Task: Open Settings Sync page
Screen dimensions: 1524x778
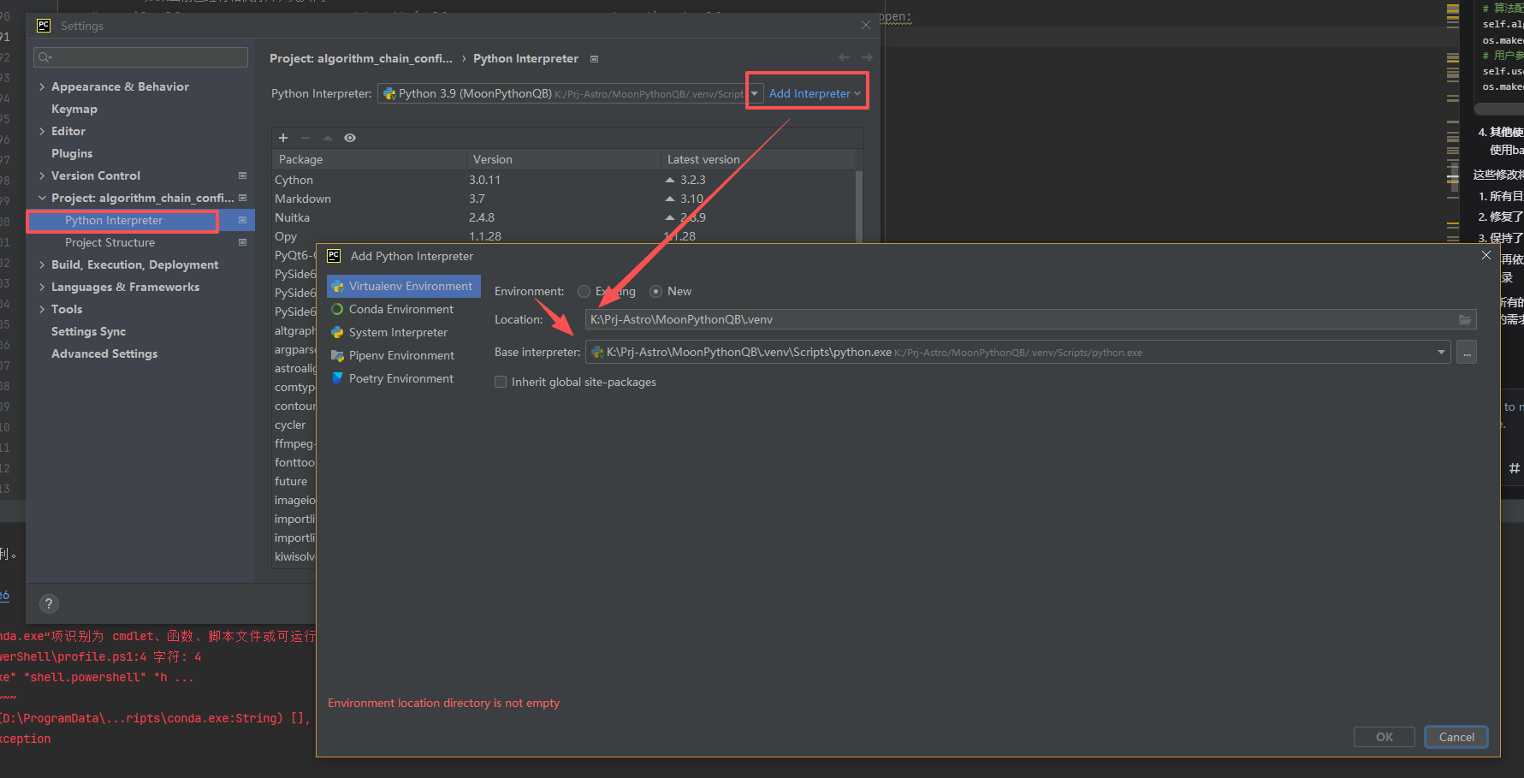Action: pos(88,331)
